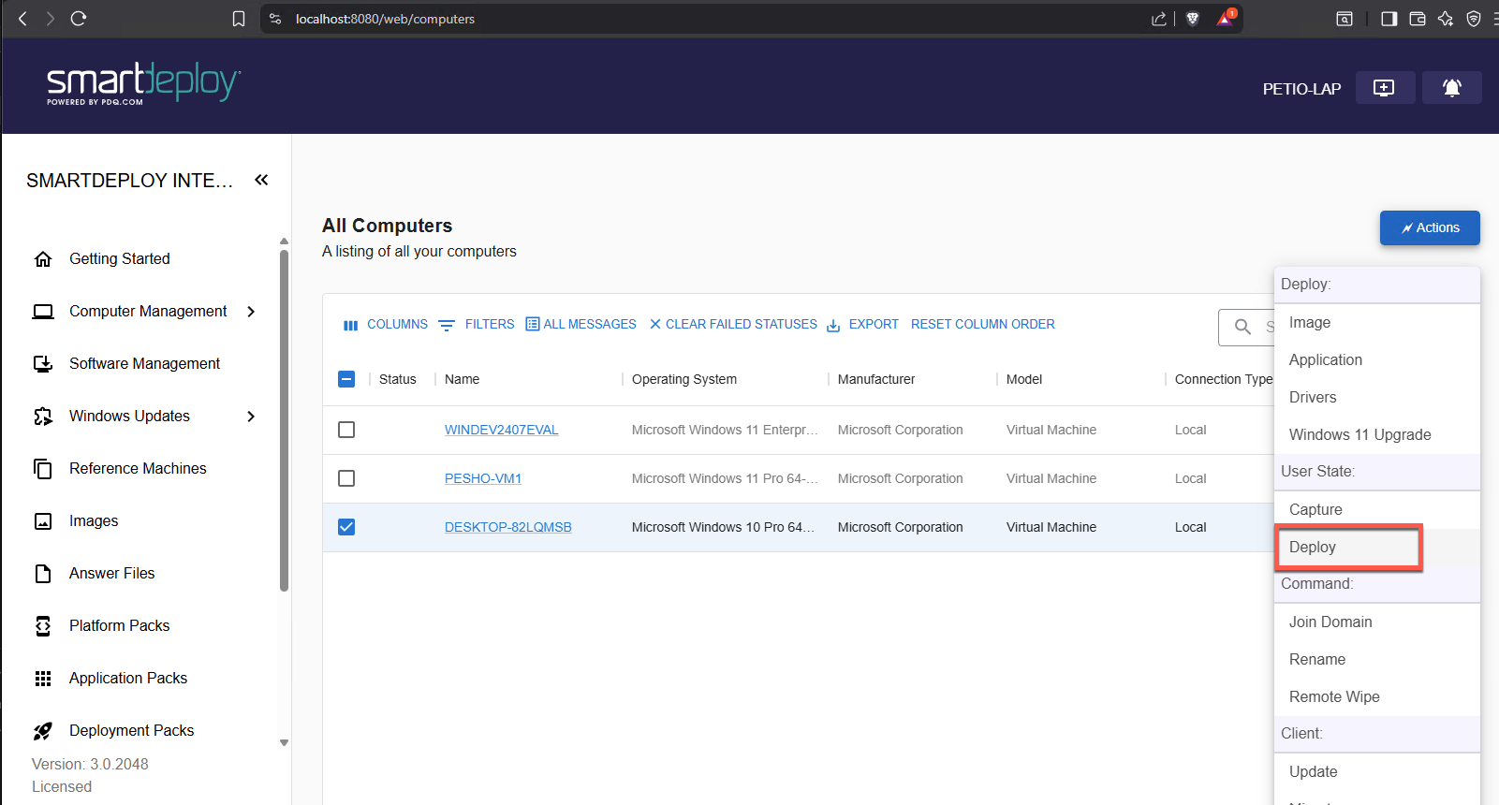Image resolution: width=1499 pixels, height=805 pixels.
Task: Click CLEAR FAILED STATUSES button
Action: pos(733,324)
